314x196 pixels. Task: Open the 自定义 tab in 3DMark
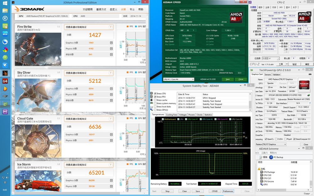pyautogui.click(x=114, y=9)
